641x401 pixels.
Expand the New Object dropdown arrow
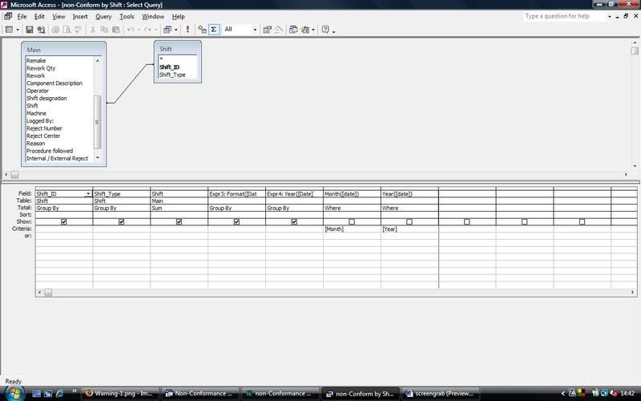(x=313, y=30)
